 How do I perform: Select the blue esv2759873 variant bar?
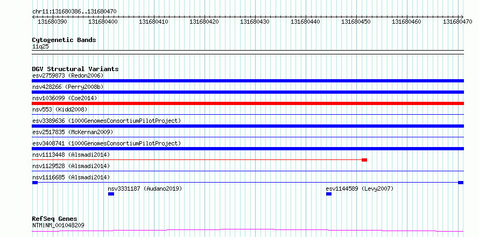point(248,81)
